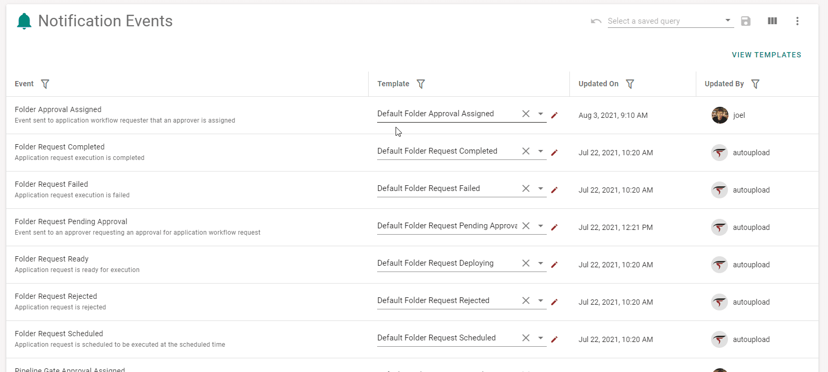Click the Notification Events bell icon
The image size is (828, 372).
(24, 21)
